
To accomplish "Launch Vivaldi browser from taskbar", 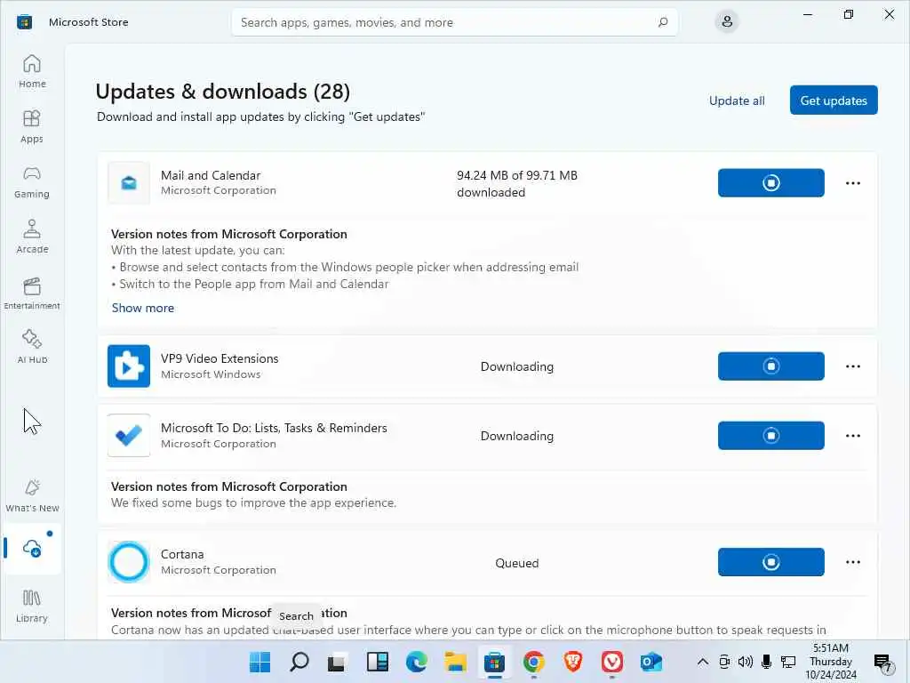I will [x=611, y=662].
